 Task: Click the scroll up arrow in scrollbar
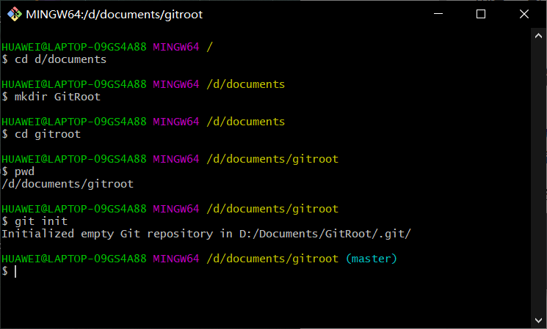pos(538,35)
